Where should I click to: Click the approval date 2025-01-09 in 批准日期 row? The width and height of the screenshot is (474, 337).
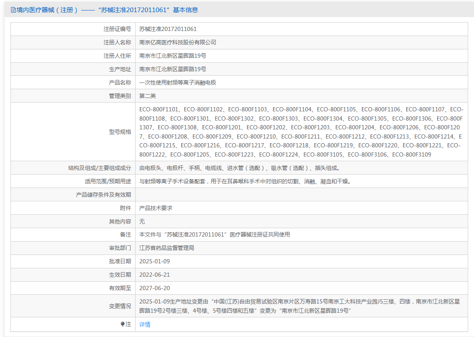[154, 262]
